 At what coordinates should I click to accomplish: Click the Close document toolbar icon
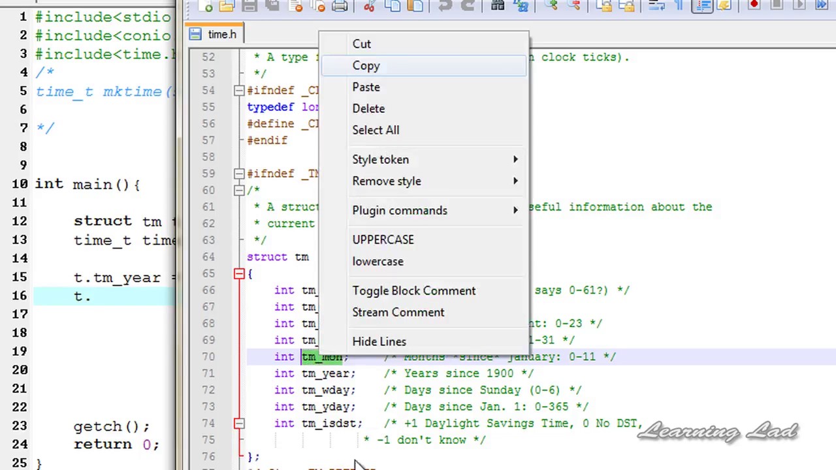pyautogui.click(x=295, y=6)
